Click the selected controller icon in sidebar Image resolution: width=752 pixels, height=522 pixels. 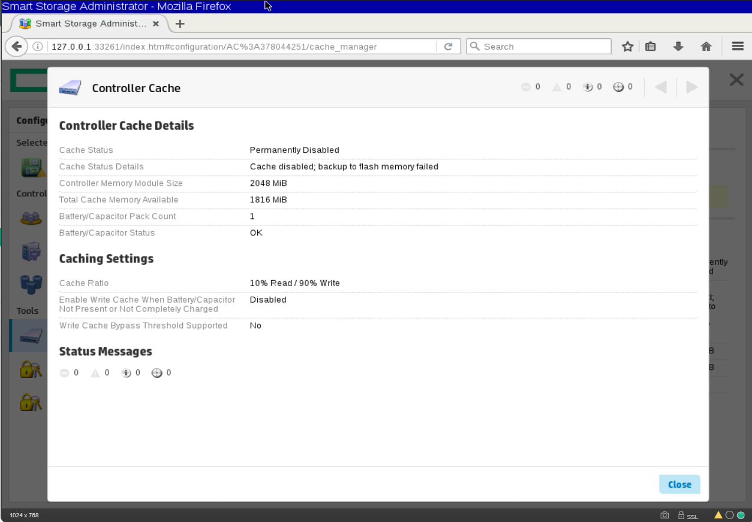[x=34, y=168]
